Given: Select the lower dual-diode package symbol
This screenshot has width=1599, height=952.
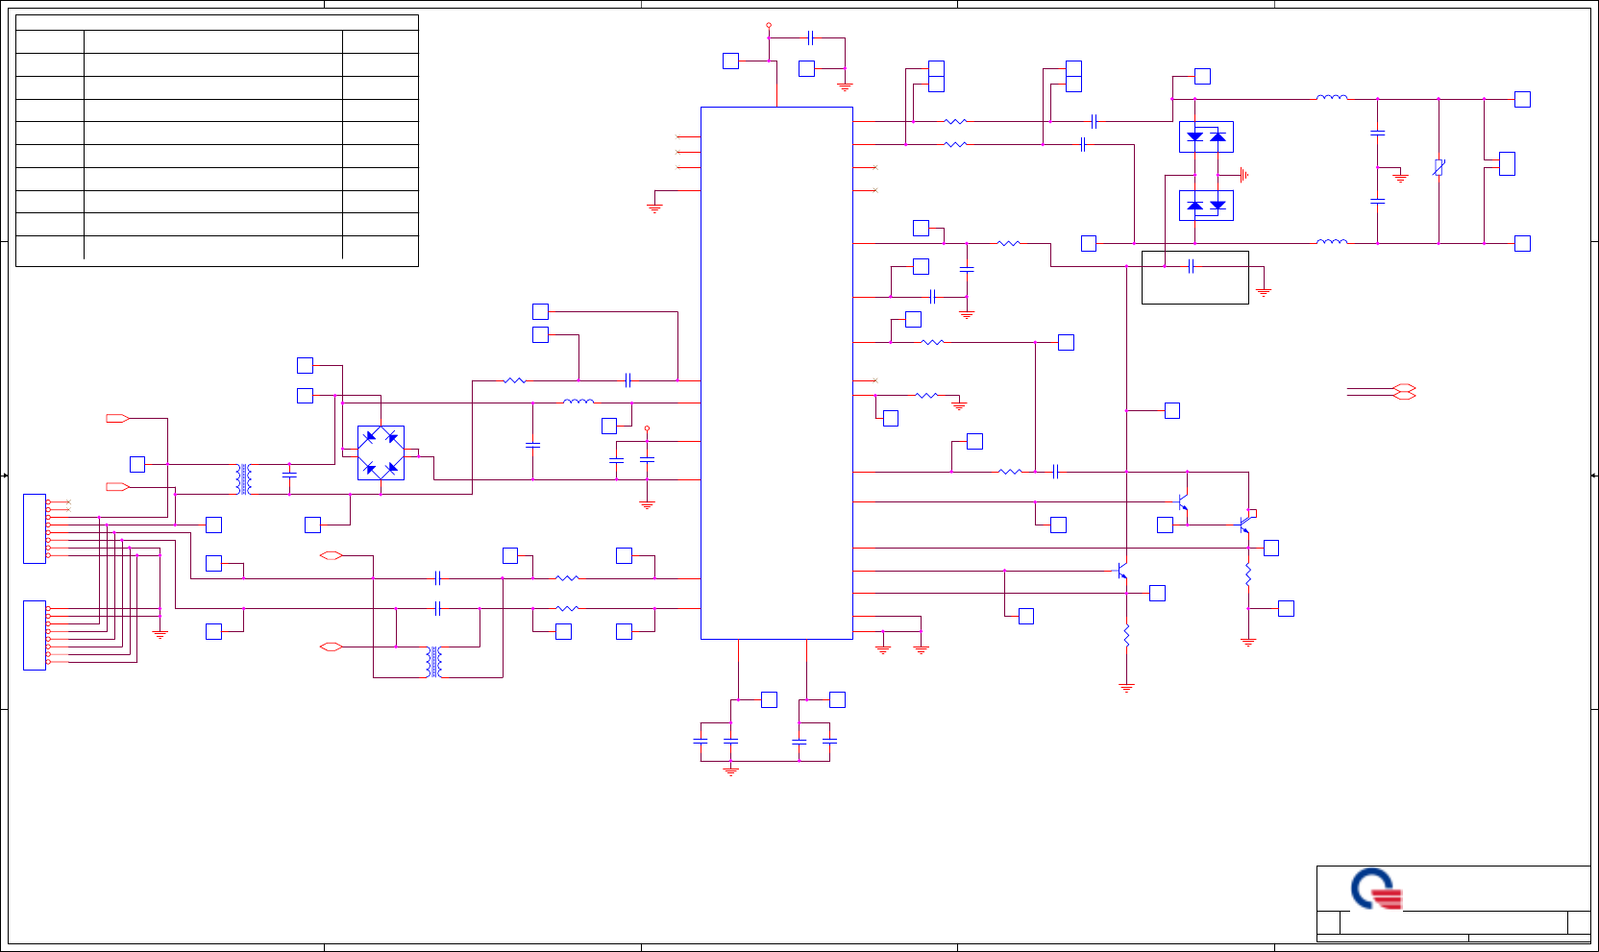Looking at the screenshot, I should click(x=1206, y=206).
